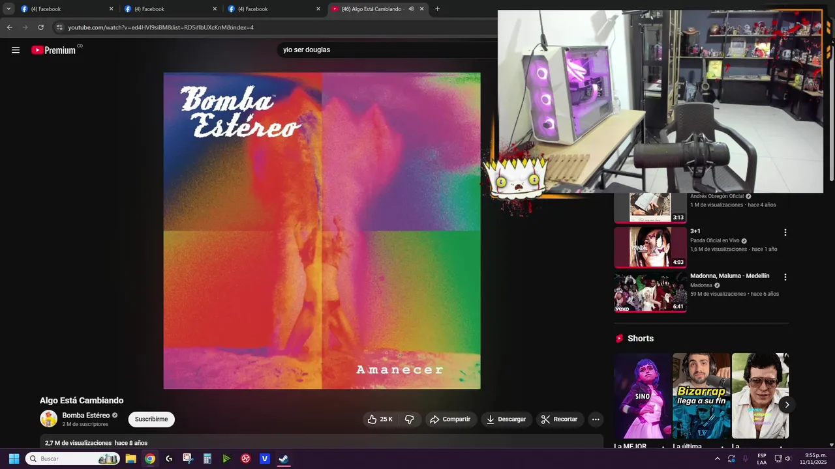Open the Panda Oficial en Vivo channel
This screenshot has width=835, height=469.
pos(714,241)
